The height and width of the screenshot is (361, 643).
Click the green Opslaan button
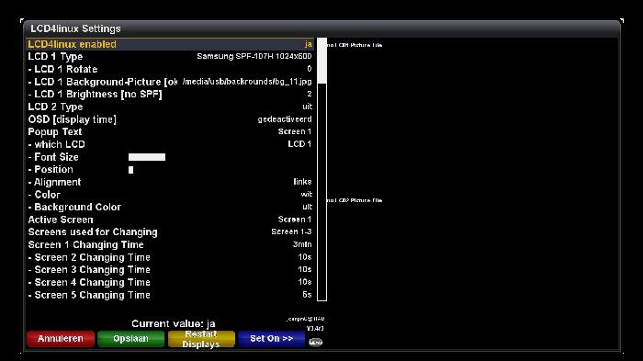pyautogui.click(x=130, y=339)
